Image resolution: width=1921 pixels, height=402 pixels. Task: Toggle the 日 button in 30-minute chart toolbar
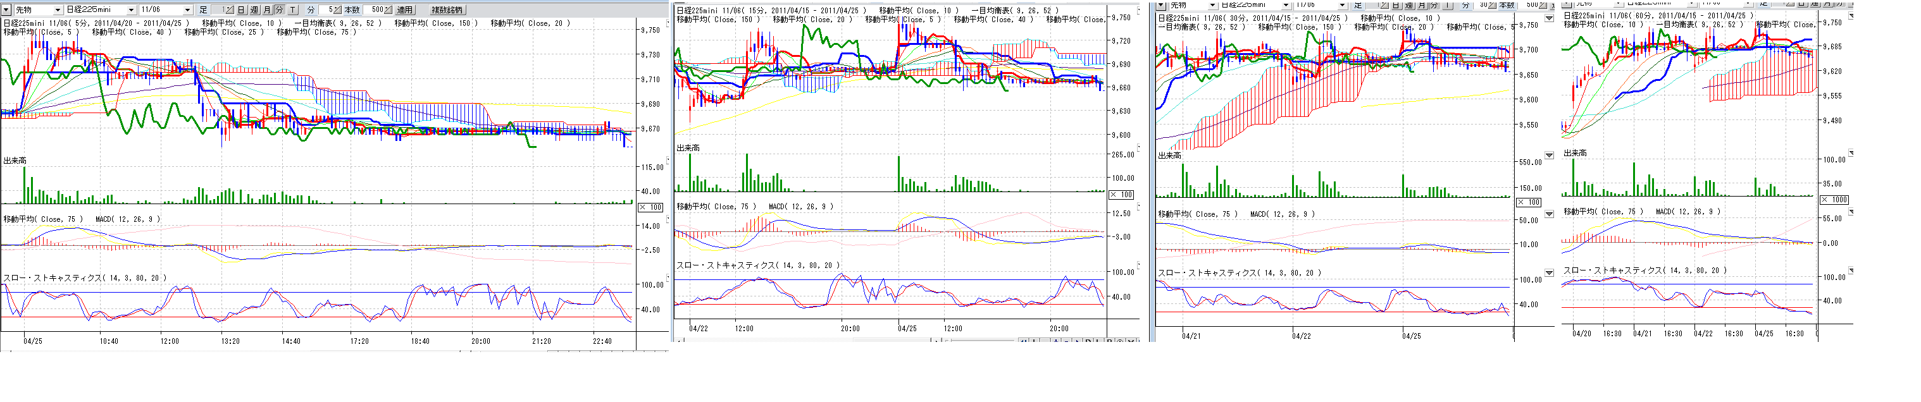coord(1395,5)
